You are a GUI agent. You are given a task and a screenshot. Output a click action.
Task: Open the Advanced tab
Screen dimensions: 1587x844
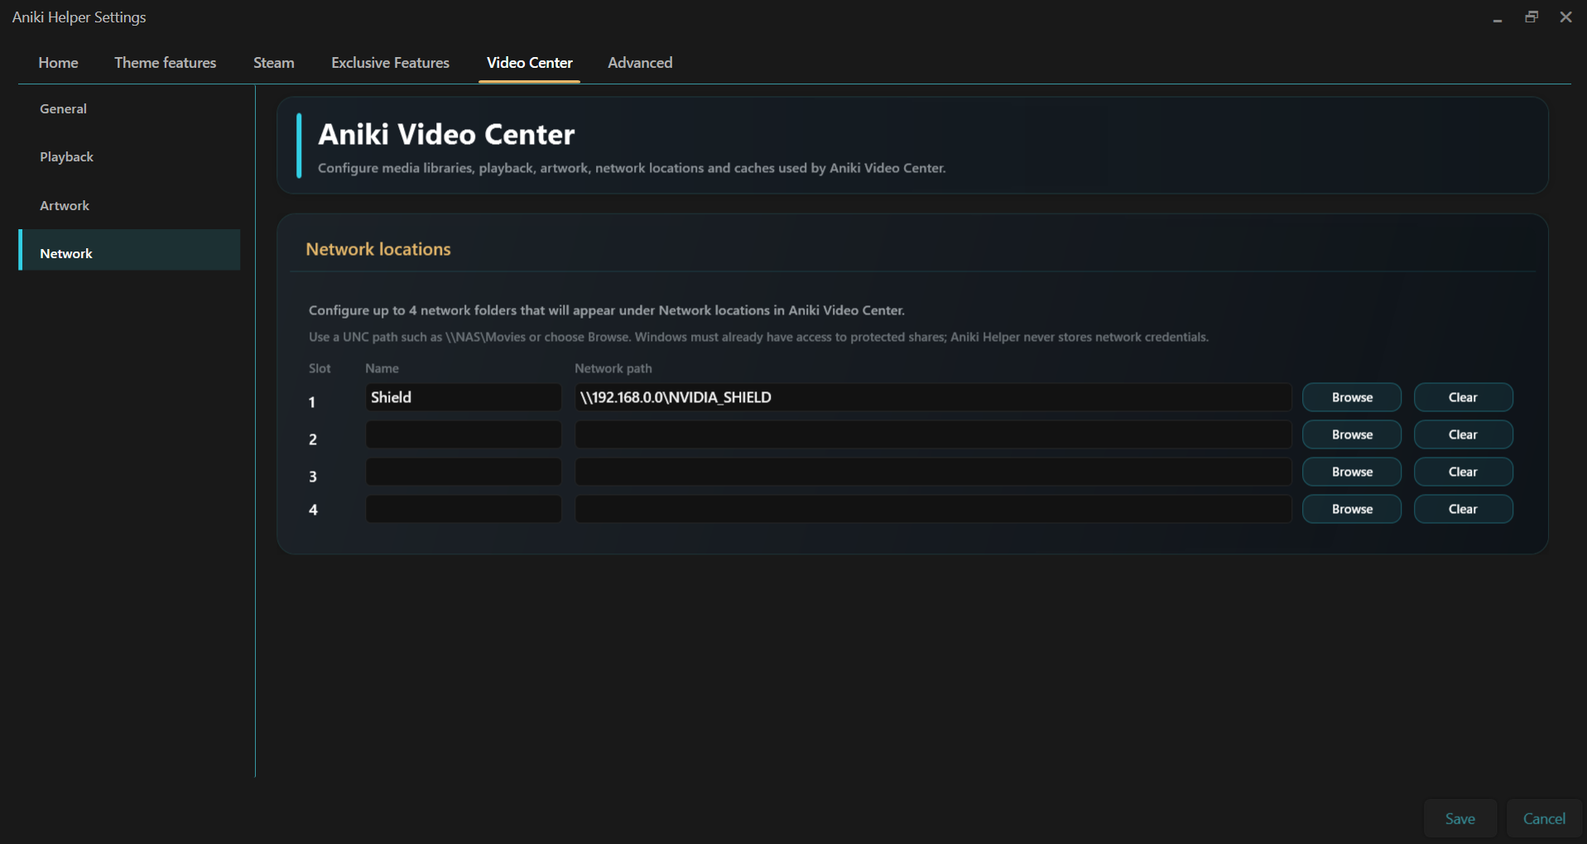click(x=640, y=63)
